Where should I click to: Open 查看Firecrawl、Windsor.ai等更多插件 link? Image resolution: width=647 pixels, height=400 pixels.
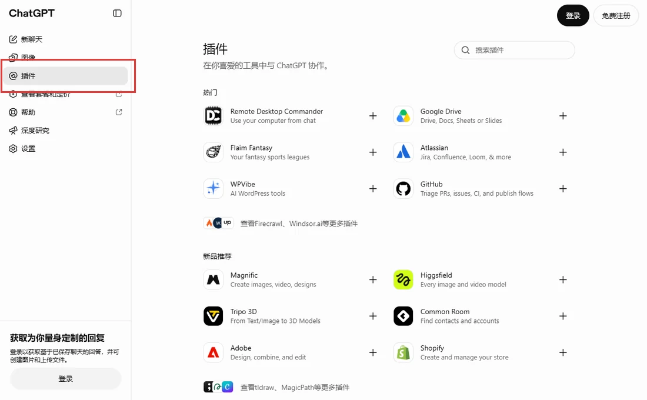(299, 224)
